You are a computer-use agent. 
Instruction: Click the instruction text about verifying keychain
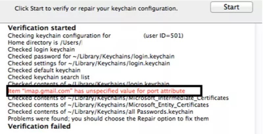[96, 9]
